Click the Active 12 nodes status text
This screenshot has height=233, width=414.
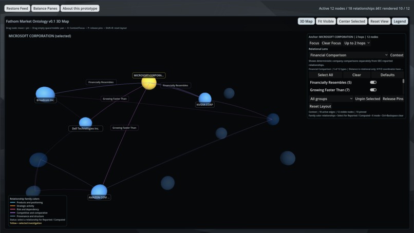point(364,8)
